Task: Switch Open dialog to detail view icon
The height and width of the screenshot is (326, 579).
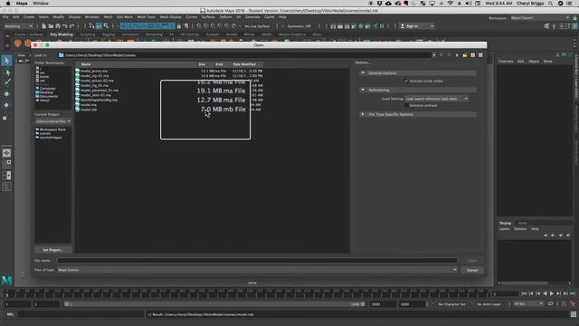Action: 480,55
